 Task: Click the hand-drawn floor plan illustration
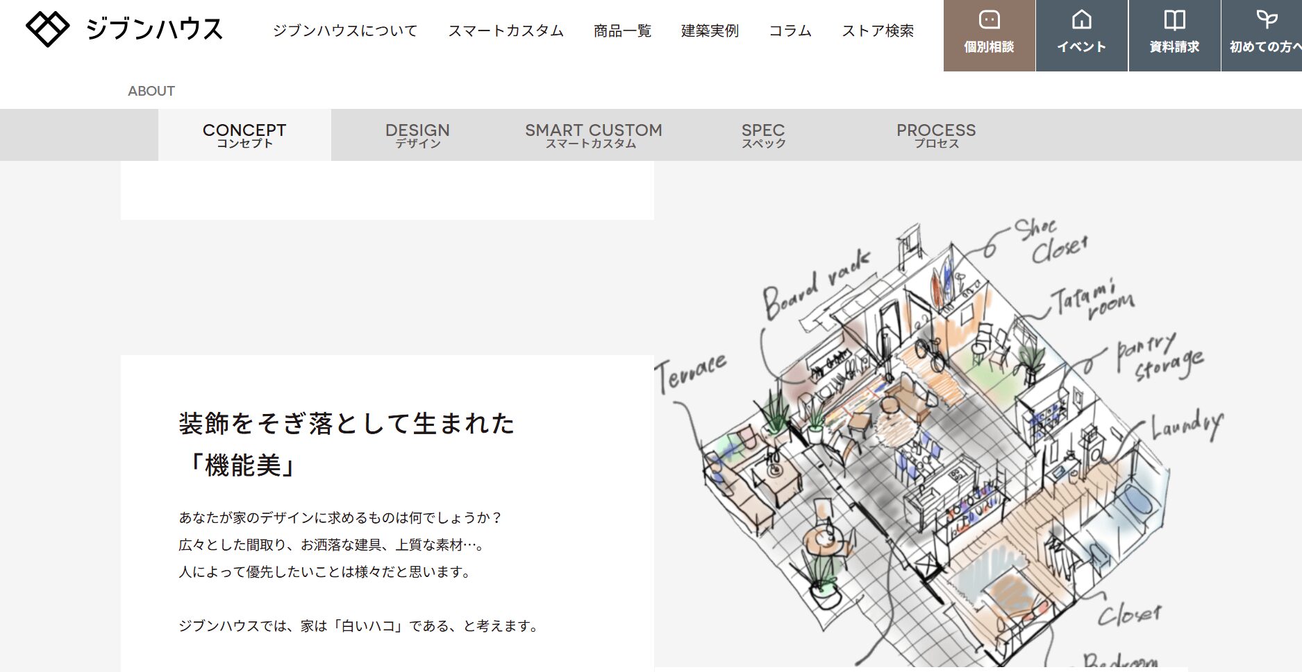coord(937,451)
